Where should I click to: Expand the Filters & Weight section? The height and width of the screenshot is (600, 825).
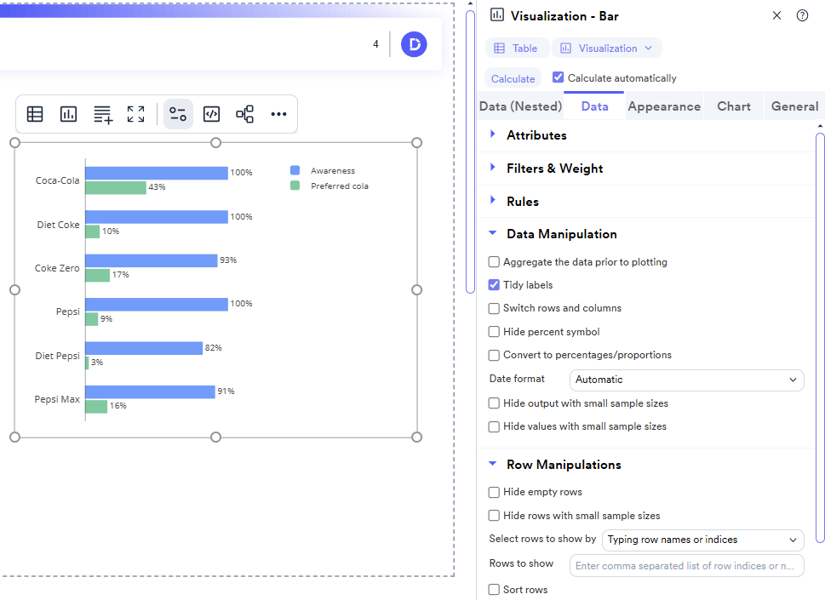coord(554,169)
